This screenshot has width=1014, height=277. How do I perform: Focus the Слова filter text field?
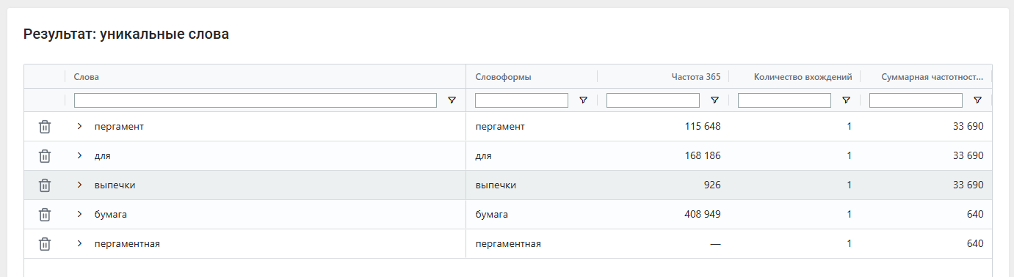tap(256, 100)
